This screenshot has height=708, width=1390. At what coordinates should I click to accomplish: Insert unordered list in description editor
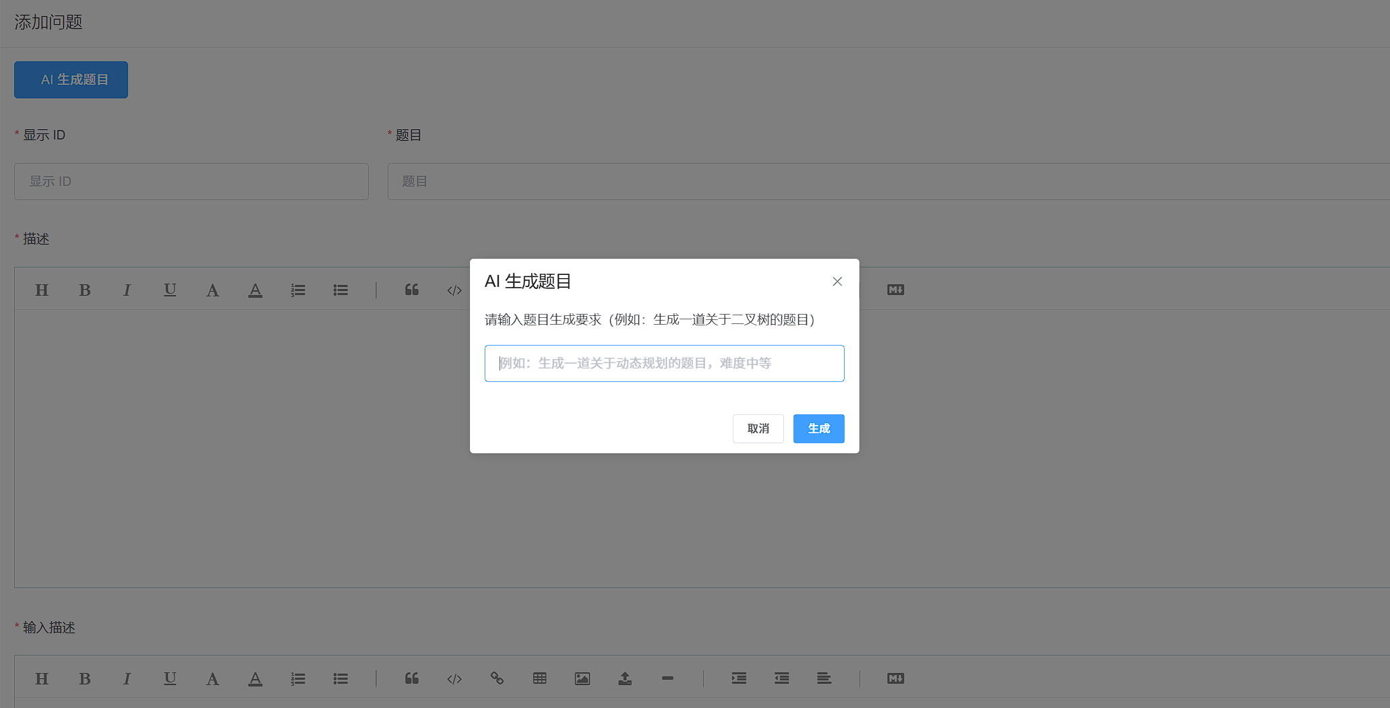[340, 290]
